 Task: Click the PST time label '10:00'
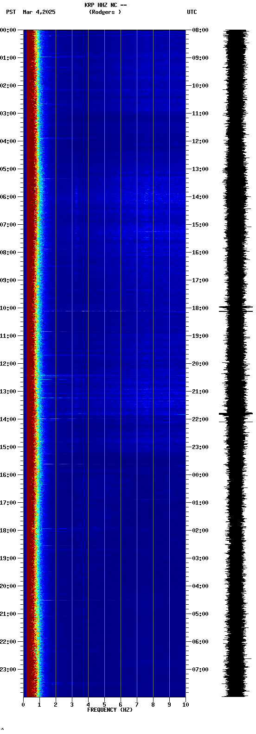8,308
